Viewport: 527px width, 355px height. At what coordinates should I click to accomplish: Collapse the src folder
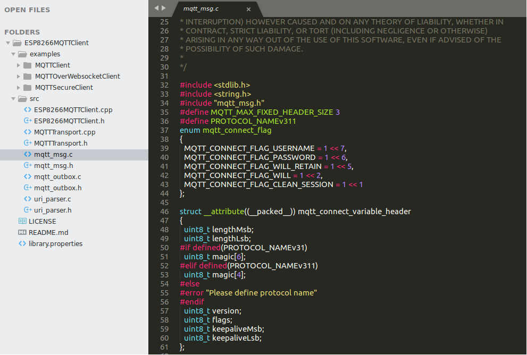coord(13,99)
